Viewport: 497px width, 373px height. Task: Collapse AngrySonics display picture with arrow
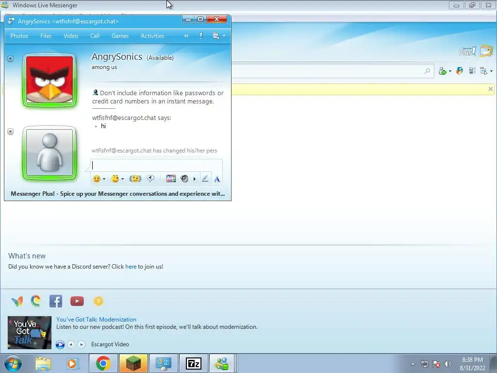pos(11,59)
